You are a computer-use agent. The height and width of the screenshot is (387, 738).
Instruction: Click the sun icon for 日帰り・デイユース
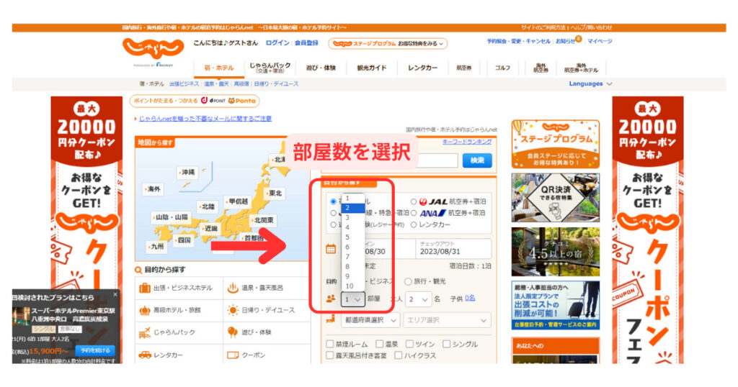click(233, 310)
